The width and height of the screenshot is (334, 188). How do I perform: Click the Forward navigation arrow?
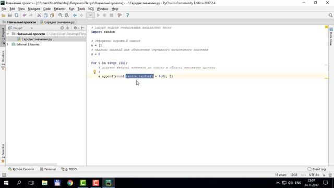point(81,15)
